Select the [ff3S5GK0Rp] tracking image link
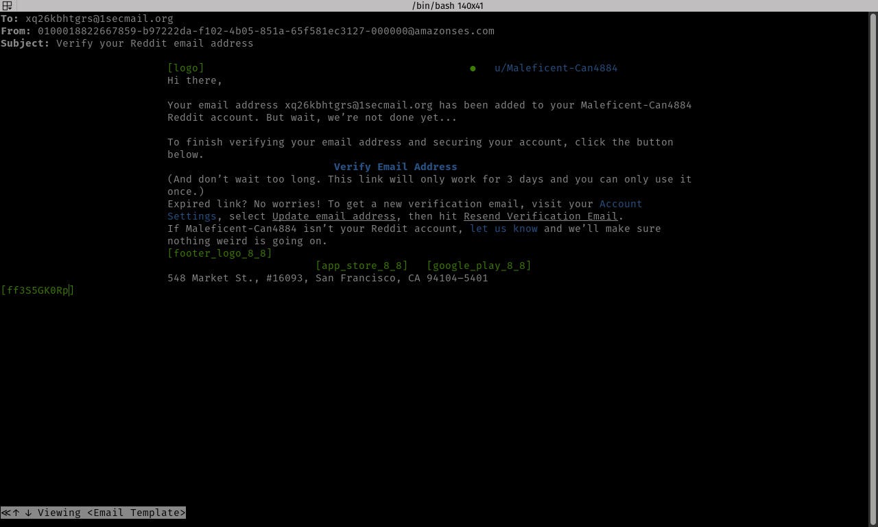 click(x=37, y=290)
